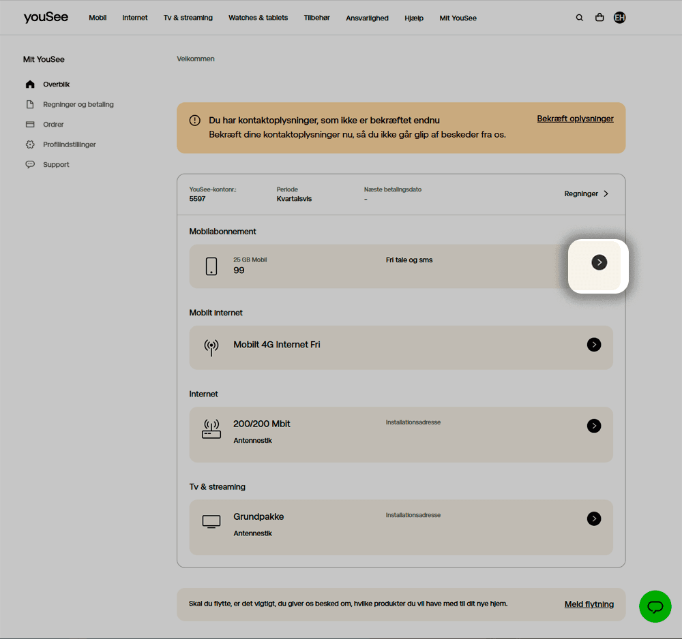Expand the 25 GB Mobil subscription arrow
The image size is (682, 639).
tap(599, 262)
